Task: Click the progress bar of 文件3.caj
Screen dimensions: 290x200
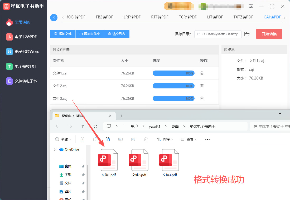Action: click(173, 98)
